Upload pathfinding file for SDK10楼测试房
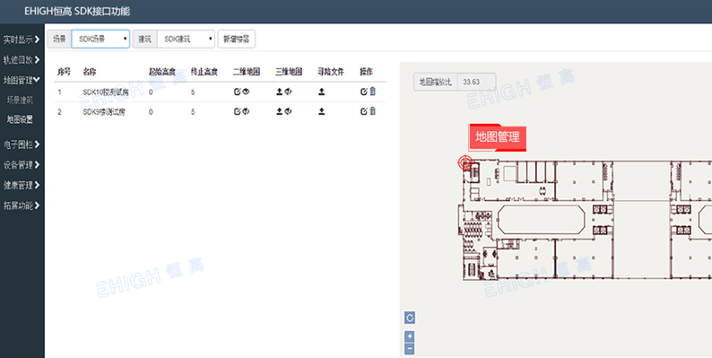 [322, 92]
